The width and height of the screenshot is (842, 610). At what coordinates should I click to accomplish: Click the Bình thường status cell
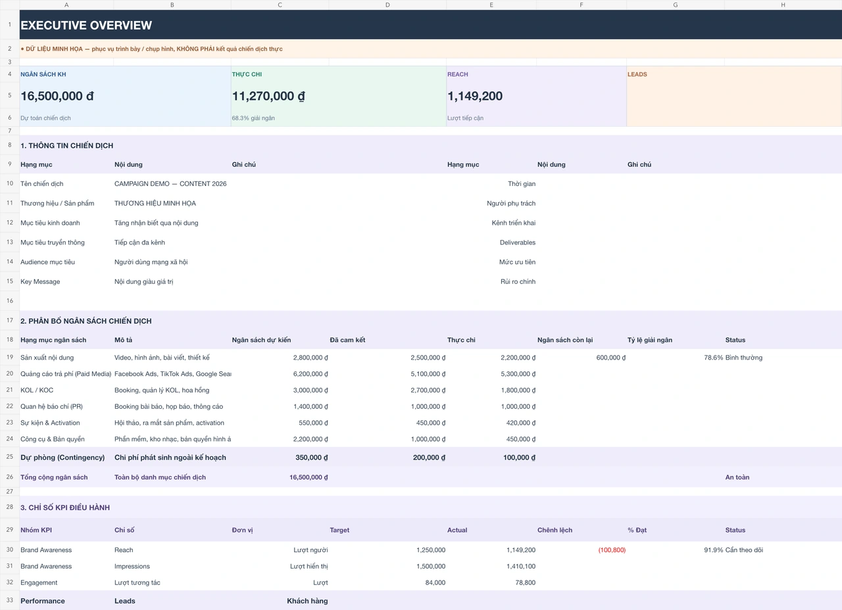[783, 358]
